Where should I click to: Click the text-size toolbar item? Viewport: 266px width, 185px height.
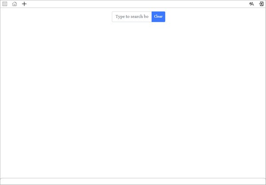251,4
